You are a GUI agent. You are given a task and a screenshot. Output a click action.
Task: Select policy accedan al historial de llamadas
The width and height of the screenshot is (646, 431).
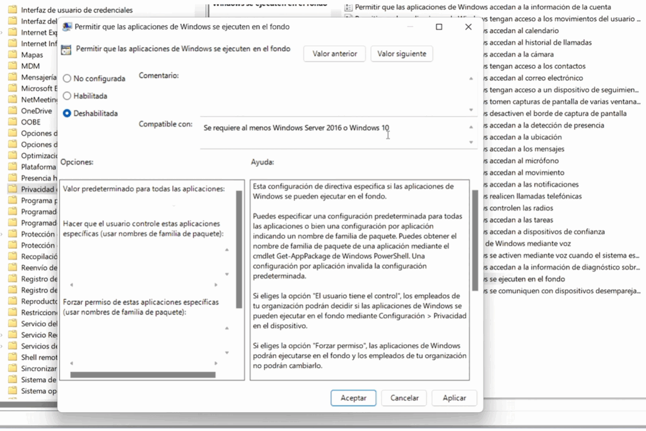point(537,42)
